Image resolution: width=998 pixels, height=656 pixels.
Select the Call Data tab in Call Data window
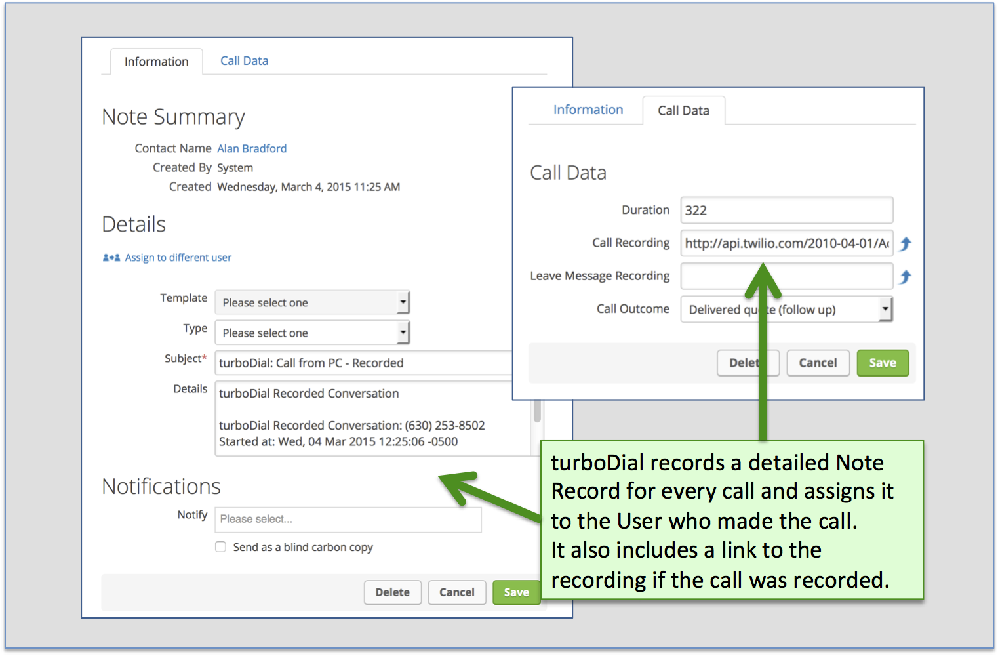click(x=683, y=111)
